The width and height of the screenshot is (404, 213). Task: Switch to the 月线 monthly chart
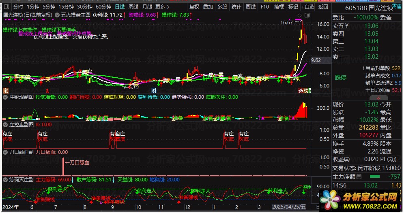point(147,7)
